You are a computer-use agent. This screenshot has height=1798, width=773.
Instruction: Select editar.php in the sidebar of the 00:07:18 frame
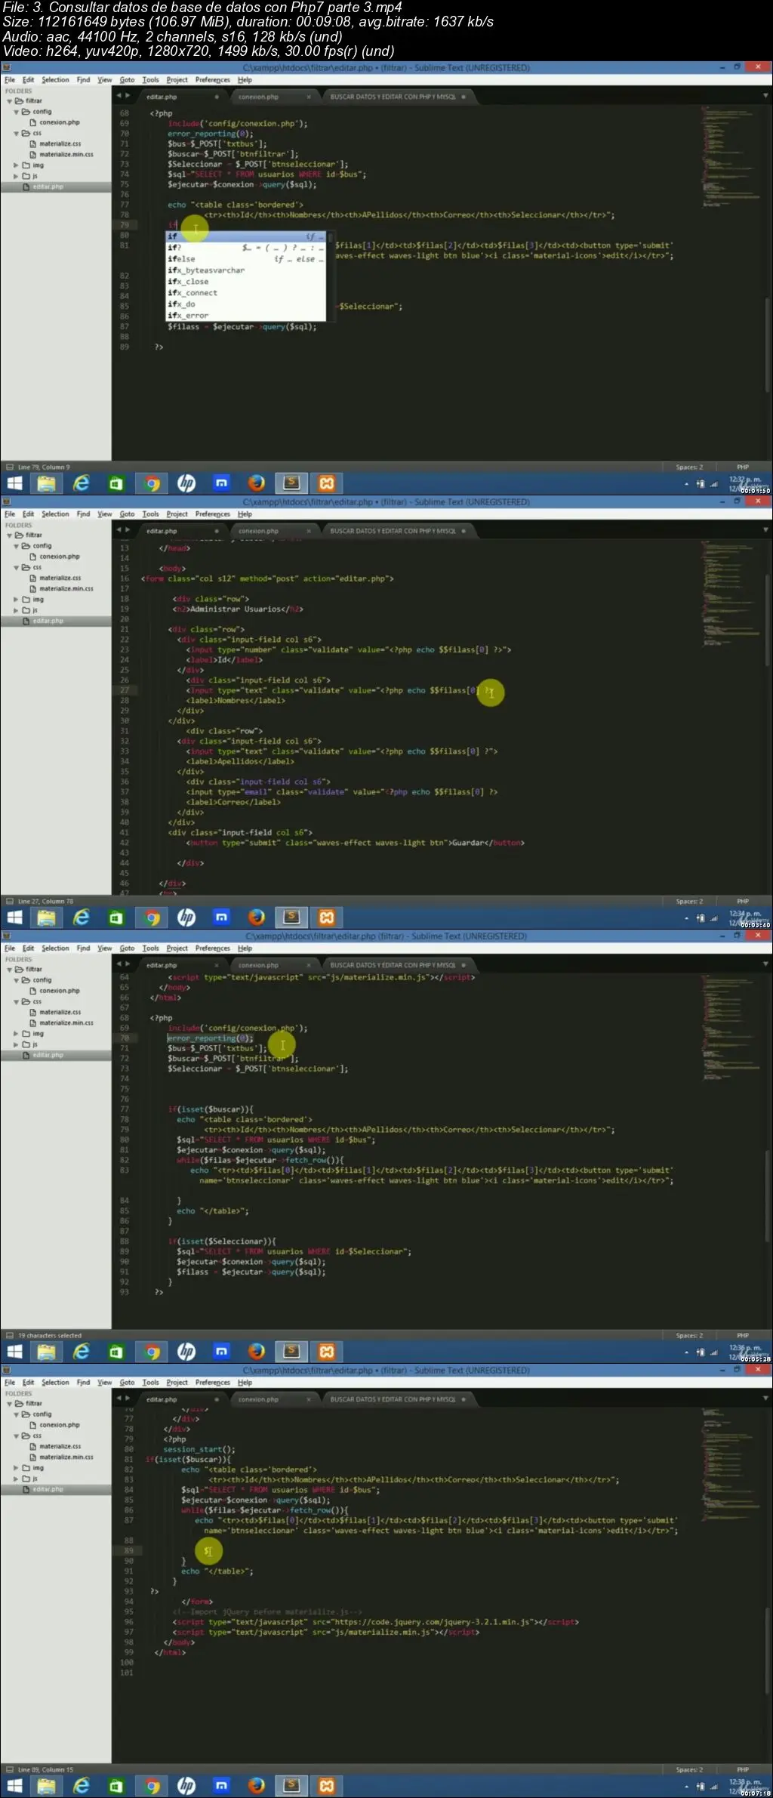click(x=48, y=1490)
